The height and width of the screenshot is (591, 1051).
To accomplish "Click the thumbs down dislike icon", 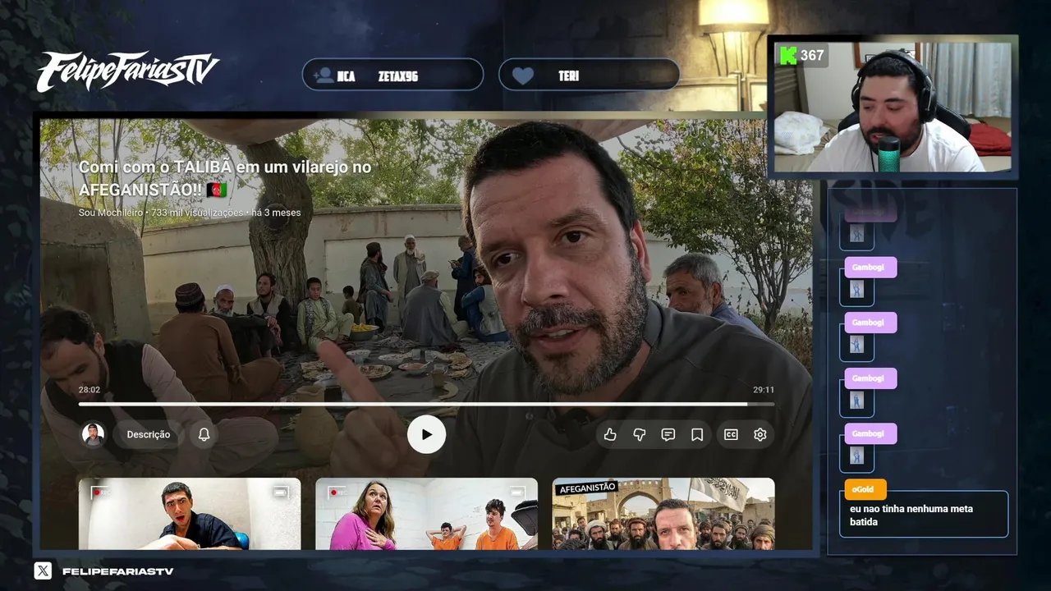I will click(639, 435).
